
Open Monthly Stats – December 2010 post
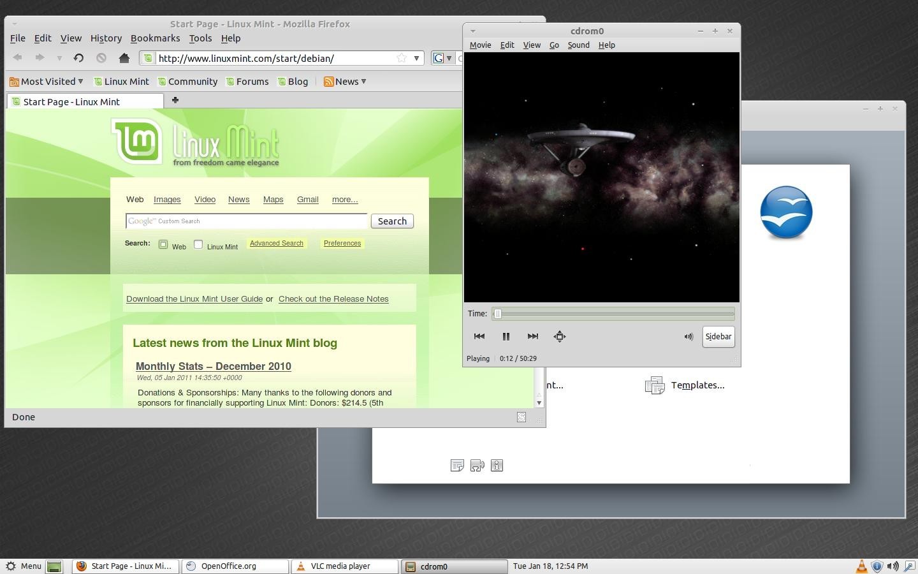click(214, 366)
